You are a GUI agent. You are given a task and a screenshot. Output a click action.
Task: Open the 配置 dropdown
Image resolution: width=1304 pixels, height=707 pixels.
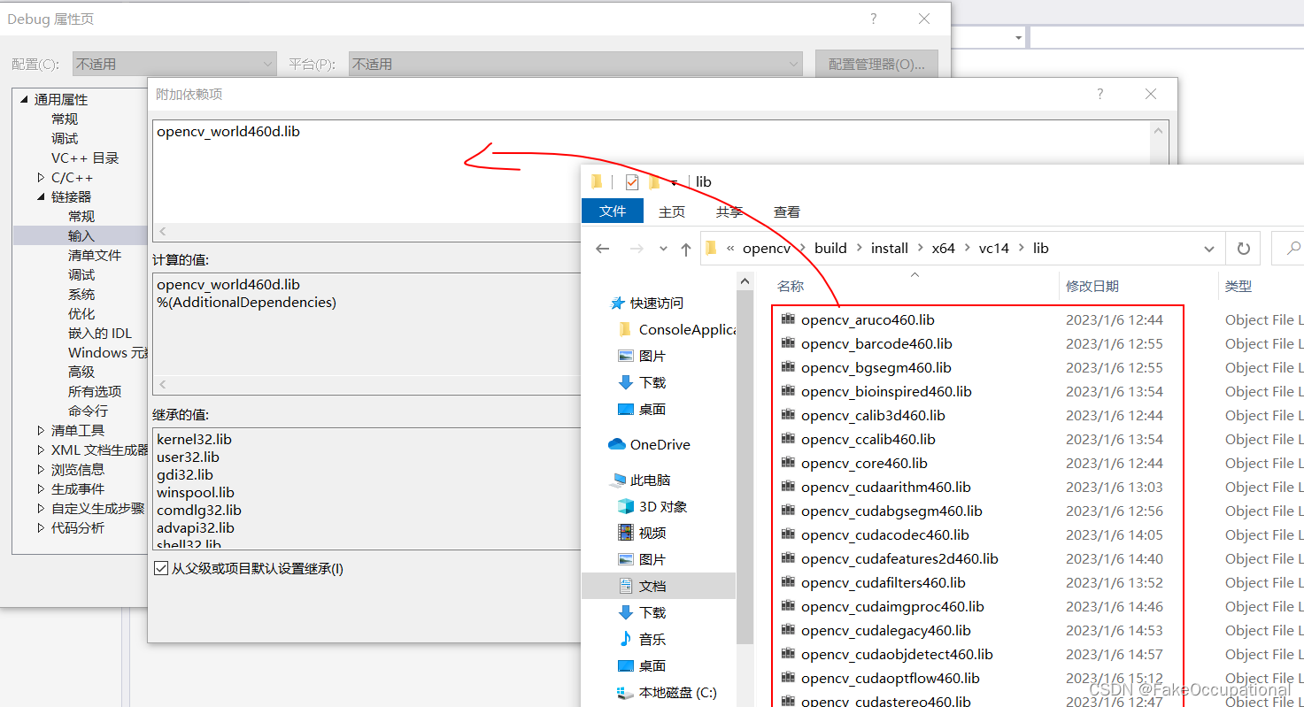(175, 64)
